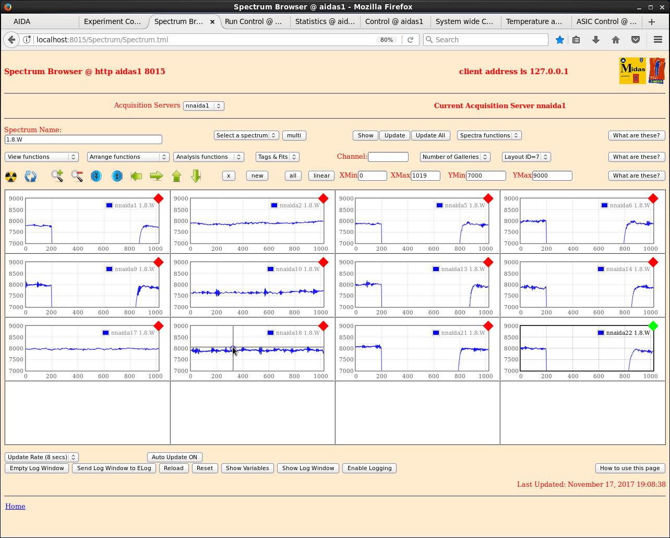Toggle the red diamond on nnaida2 spectrum
670x538 pixels.
coord(324,198)
